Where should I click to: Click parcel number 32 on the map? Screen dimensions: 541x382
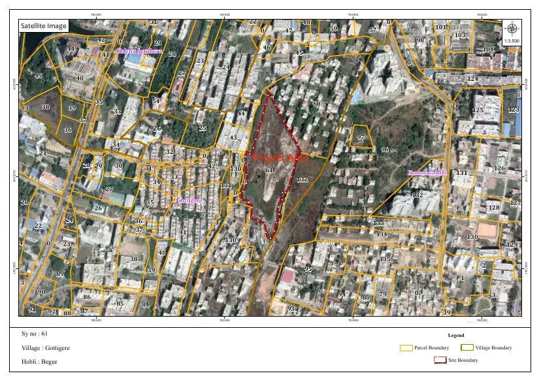coord(170,151)
